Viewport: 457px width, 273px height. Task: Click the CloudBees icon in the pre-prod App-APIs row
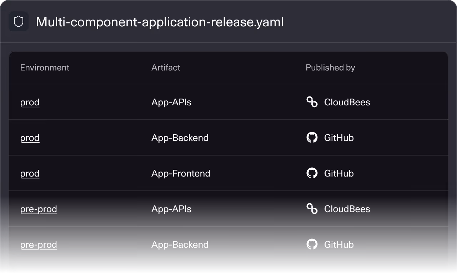(312, 209)
